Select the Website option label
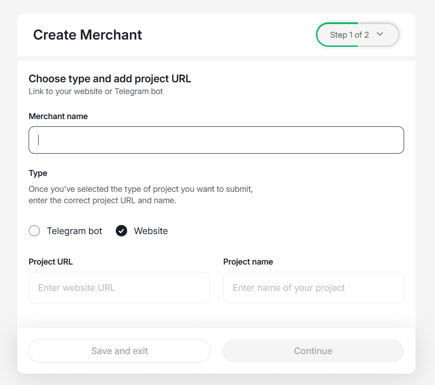 coord(151,231)
